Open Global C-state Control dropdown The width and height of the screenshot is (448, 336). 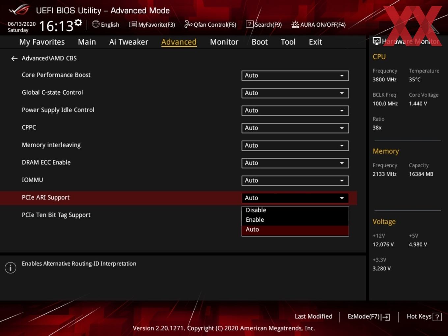coord(295,93)
